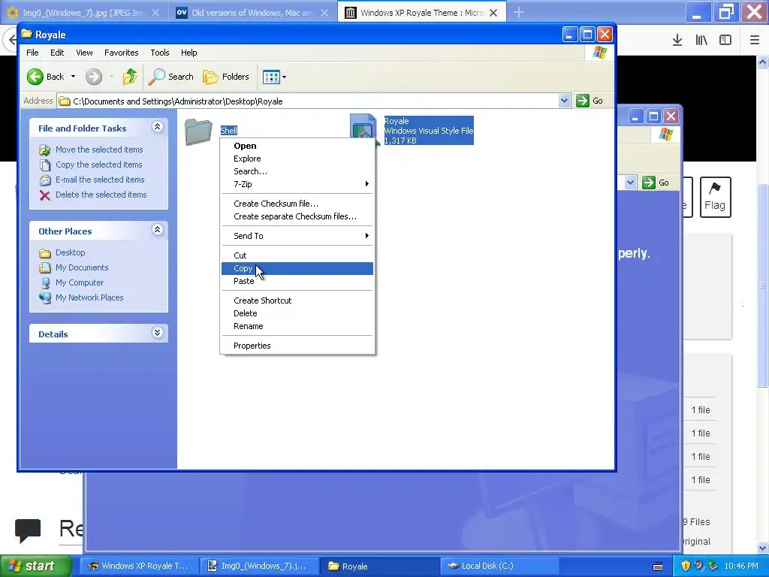
Task: Choose Copy from the context menu
Action: pyautogui.click(x=297, y=268)
